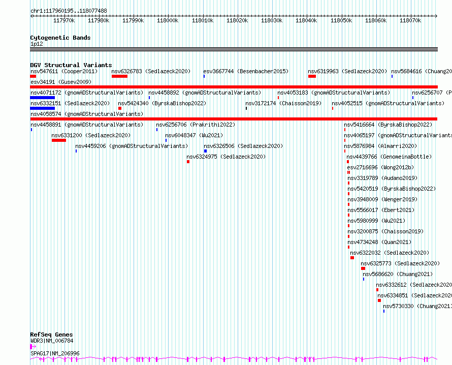Open esv3667744 (Besenbacher2015) variant
Screen dimensions: 452x365
pyautogui.click(x=246, y=71)
